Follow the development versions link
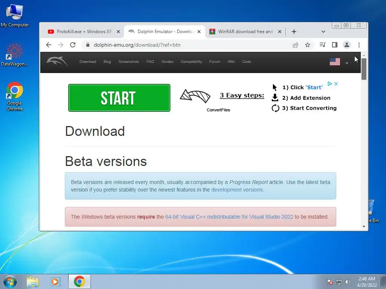386x289 pixels. tap(237, 190)
